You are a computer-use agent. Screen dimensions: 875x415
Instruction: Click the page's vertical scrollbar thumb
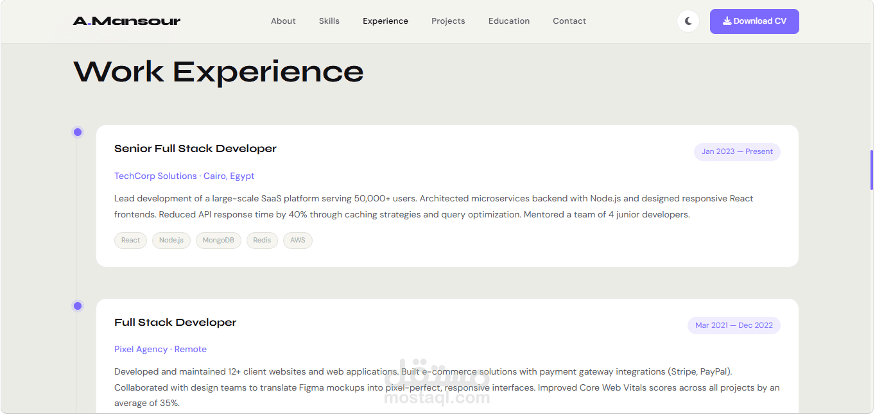871,170
